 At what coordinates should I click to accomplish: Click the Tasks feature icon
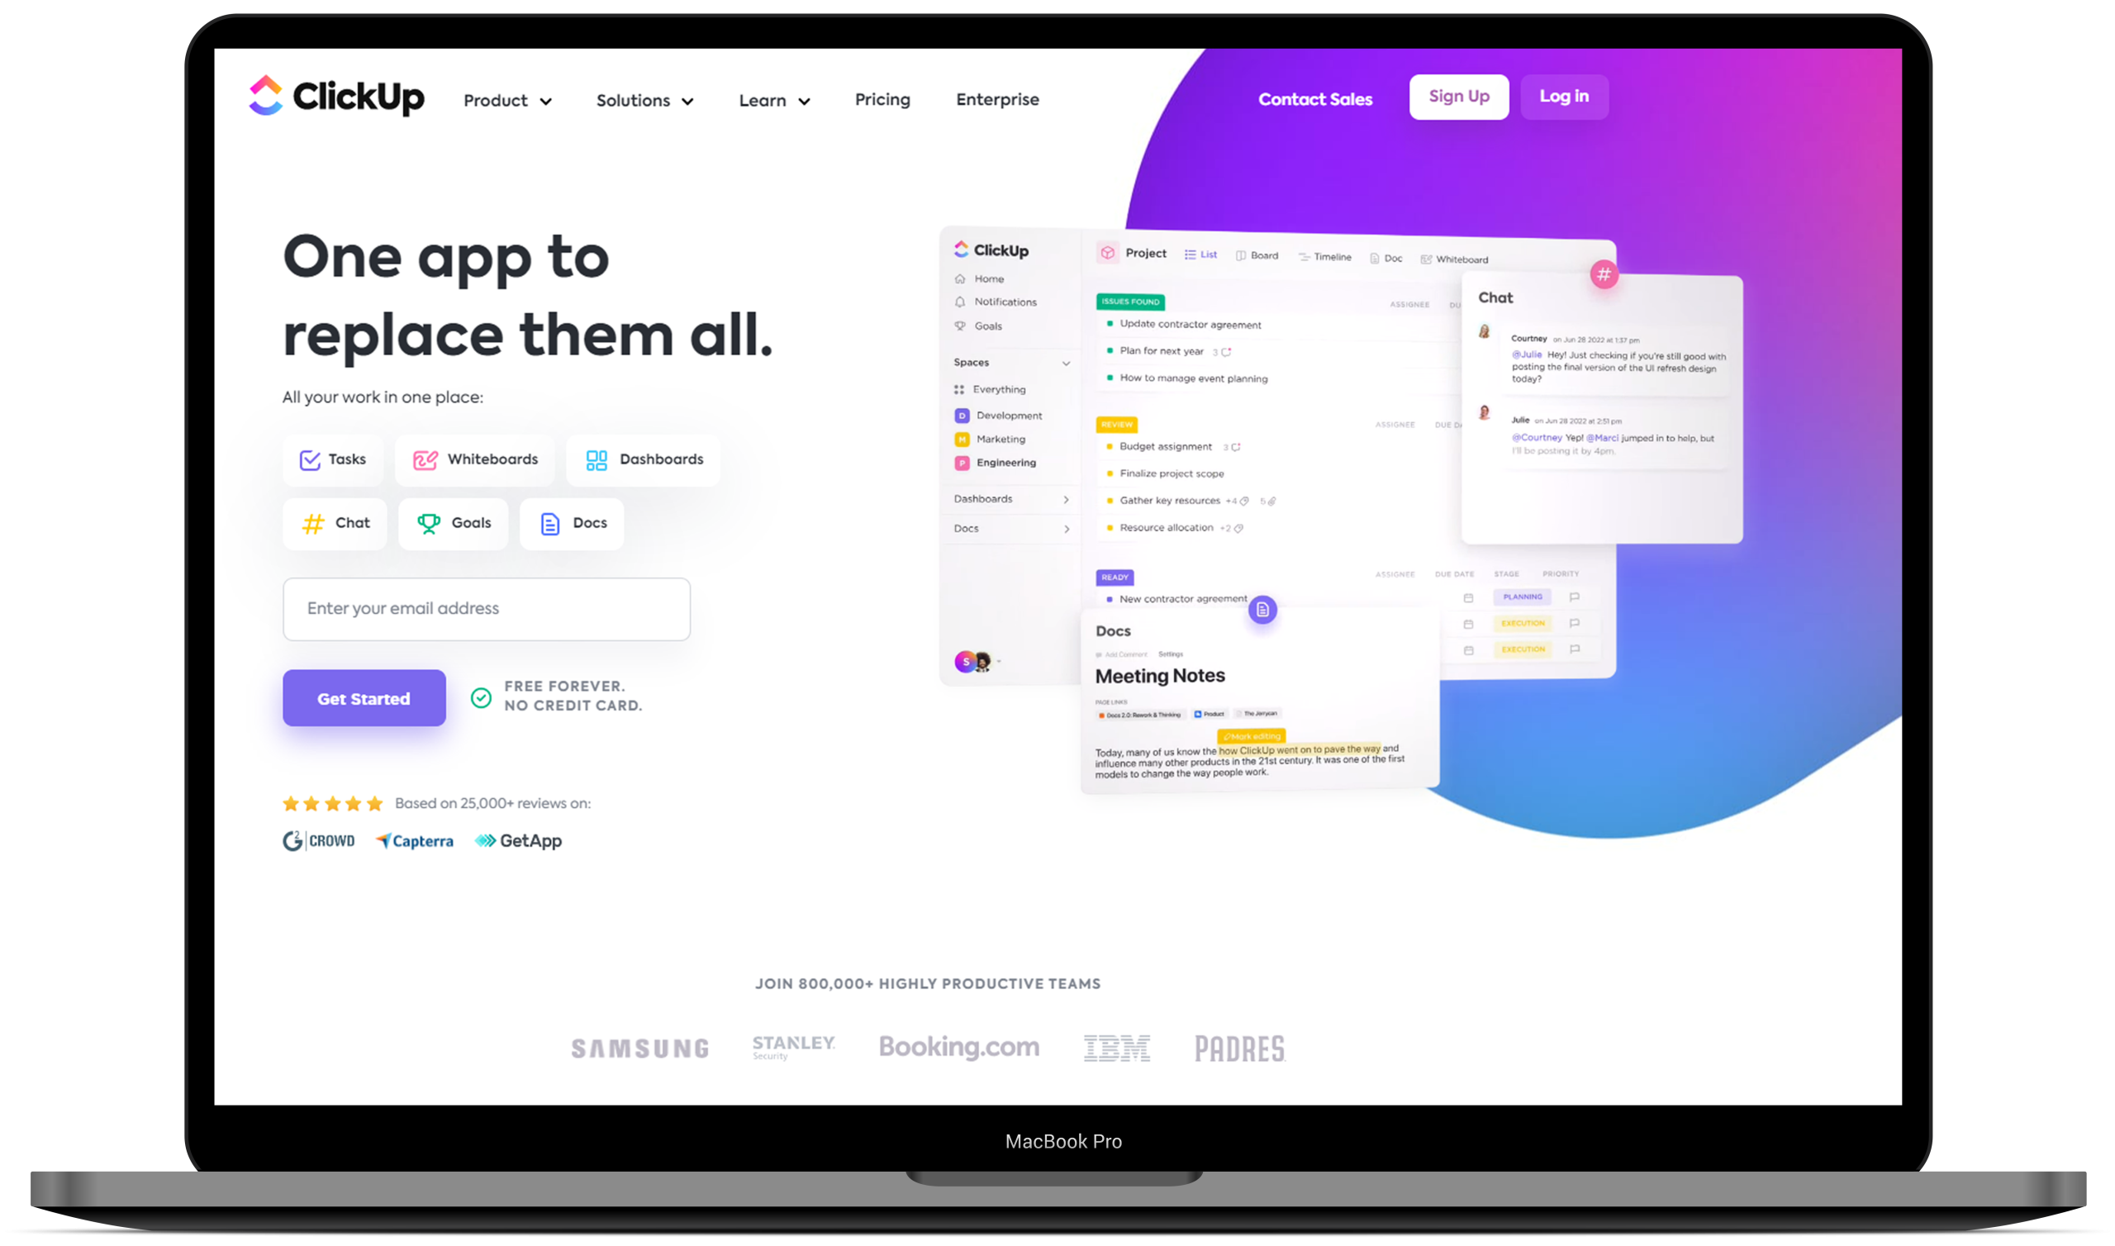point(308,459)
